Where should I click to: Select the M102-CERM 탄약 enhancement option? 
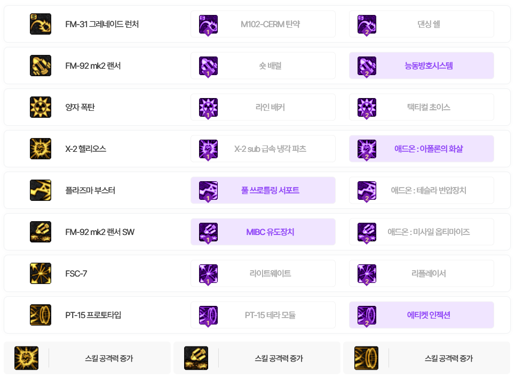coord(263,24)
